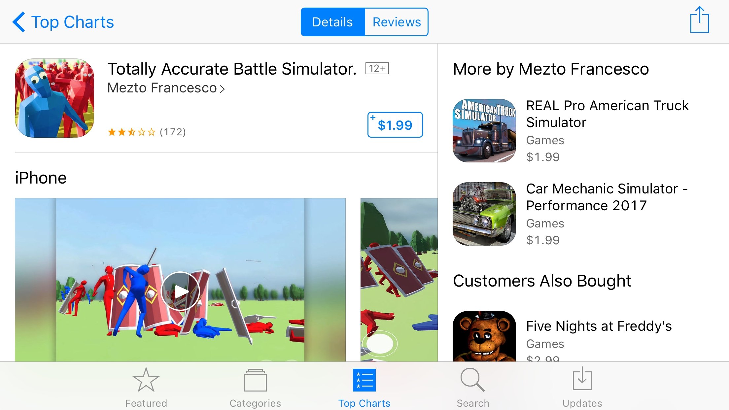729x410 pixels.
Task: Buy the app for $1.99
Action: pos(395,125)
